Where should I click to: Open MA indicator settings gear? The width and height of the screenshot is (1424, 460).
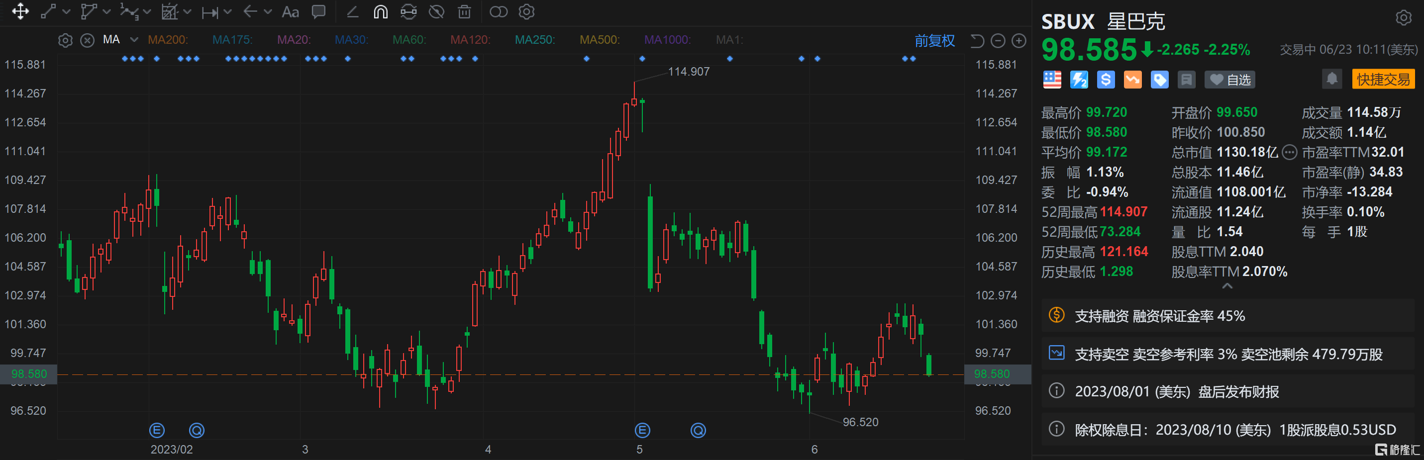tap(65, 40)
